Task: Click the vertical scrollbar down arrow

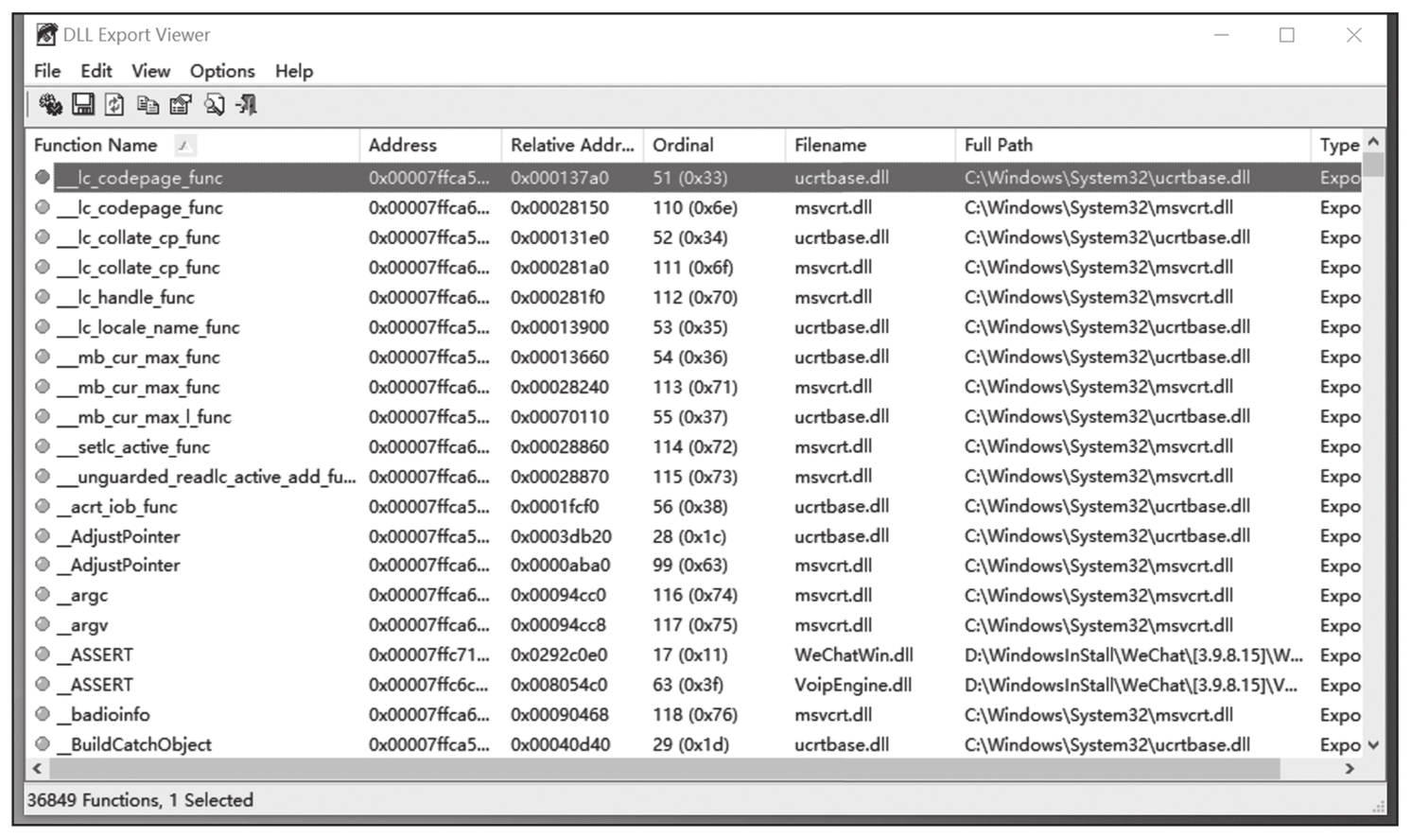Action: [1374, 745]
